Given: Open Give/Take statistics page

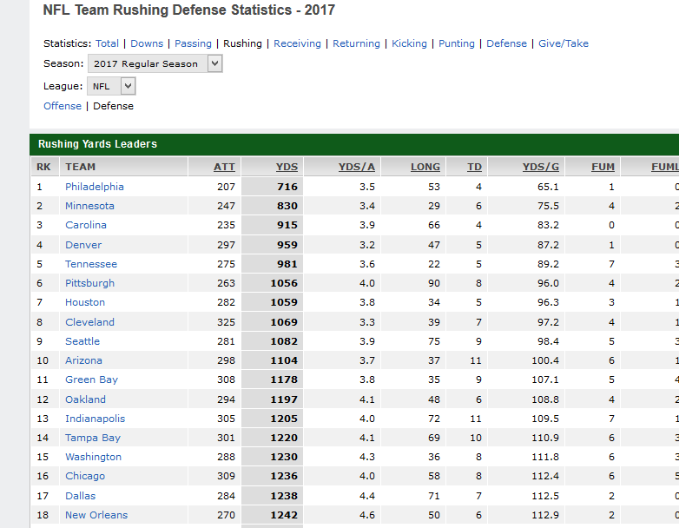Looking at the screenshot, I should click(x=564, y=43).
